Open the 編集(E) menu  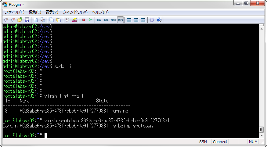pos(35,12)
